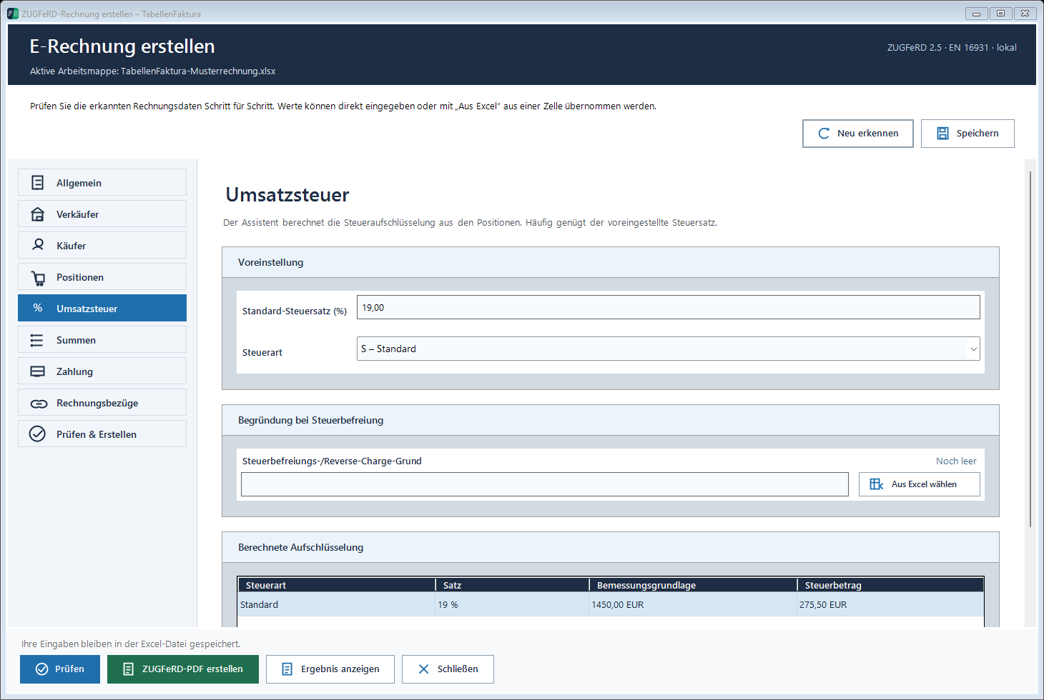Open the Steuerart dropdown
This screenshot has width=1044, height=700.
(x=668, y=349)
